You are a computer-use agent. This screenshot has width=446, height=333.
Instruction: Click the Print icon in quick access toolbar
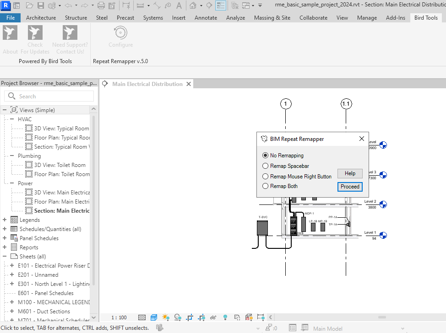(x=101, y=6)
